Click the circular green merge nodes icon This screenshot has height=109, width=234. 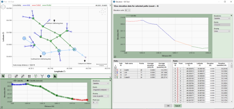35,76
